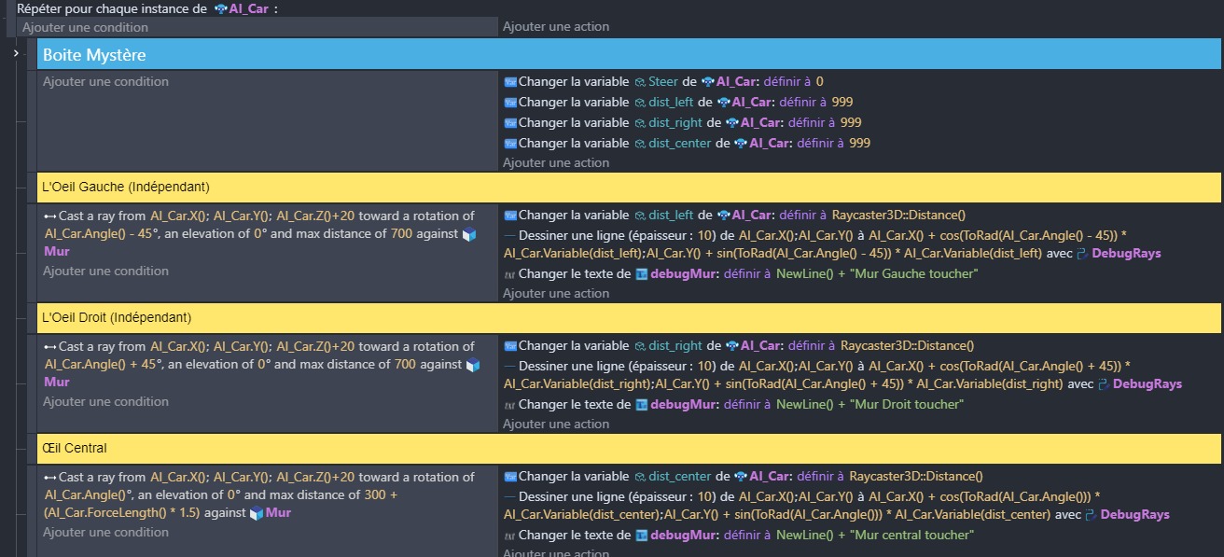Click the AI_Car object icon in the Répéter header
Image resolution: width=1224 pixels, height=557 pixels.
click(x=220, y=8)
